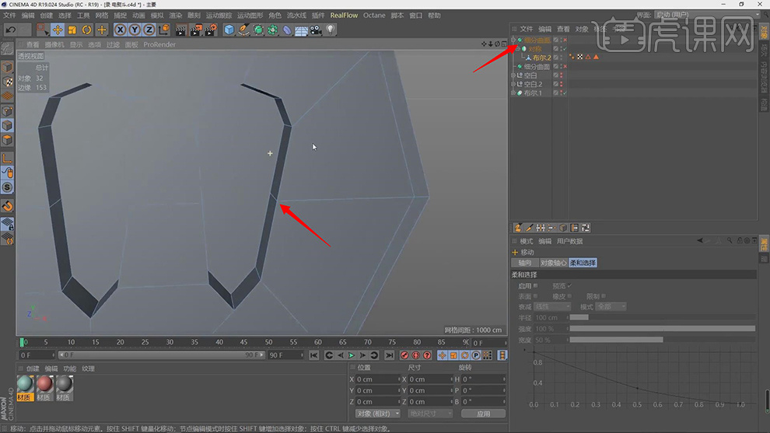Click the 轴向 tab button

point(524,263)
